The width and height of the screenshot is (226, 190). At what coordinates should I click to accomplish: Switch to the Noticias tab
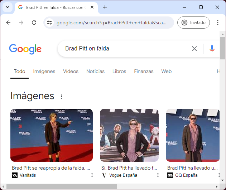pyautogui.click(x=95, y=71)
